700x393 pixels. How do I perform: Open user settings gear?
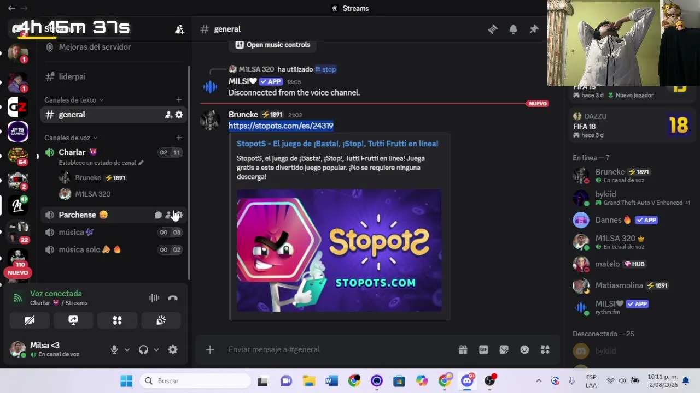point(173,350)
